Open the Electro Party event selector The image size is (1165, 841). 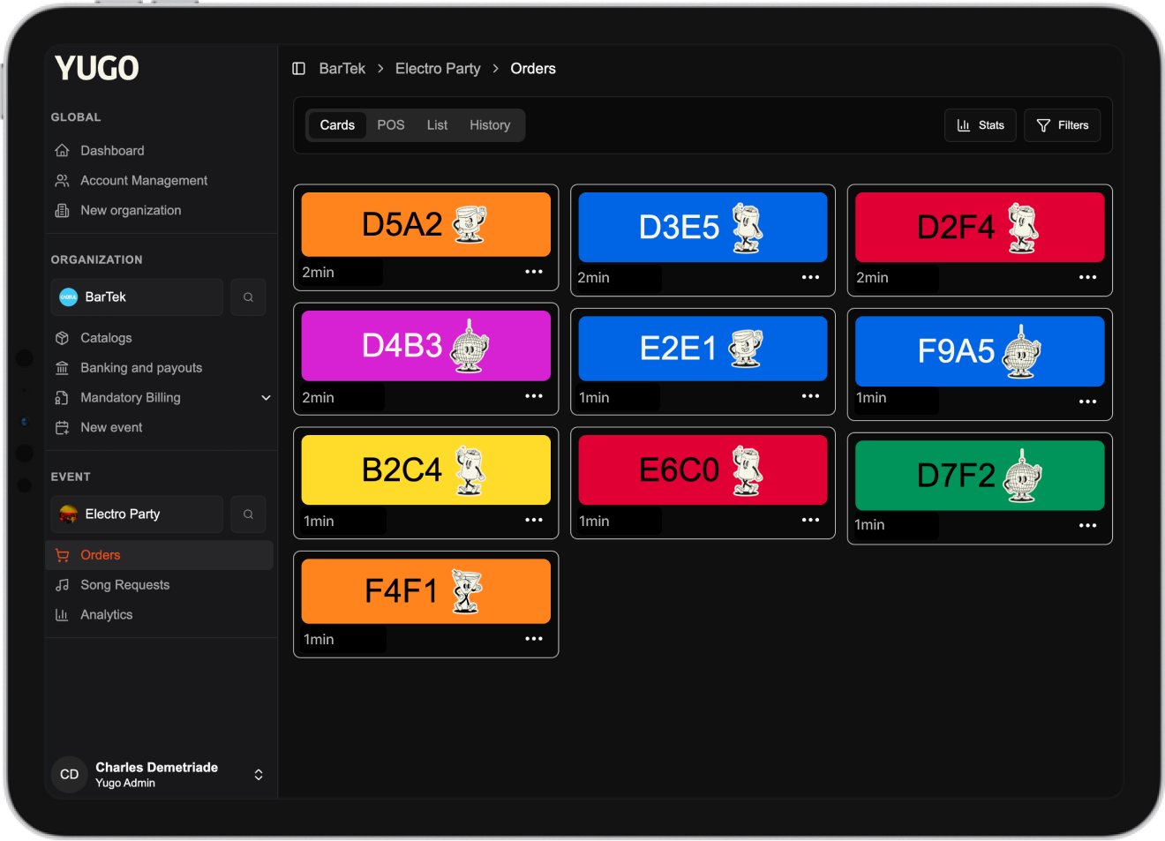coord(137,514)
